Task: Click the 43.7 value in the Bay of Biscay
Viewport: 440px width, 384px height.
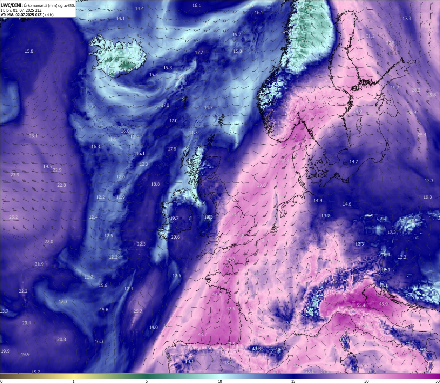Action: [202, 334]
